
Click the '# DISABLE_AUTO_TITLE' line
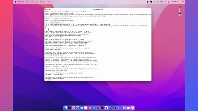tap(54, 79)
